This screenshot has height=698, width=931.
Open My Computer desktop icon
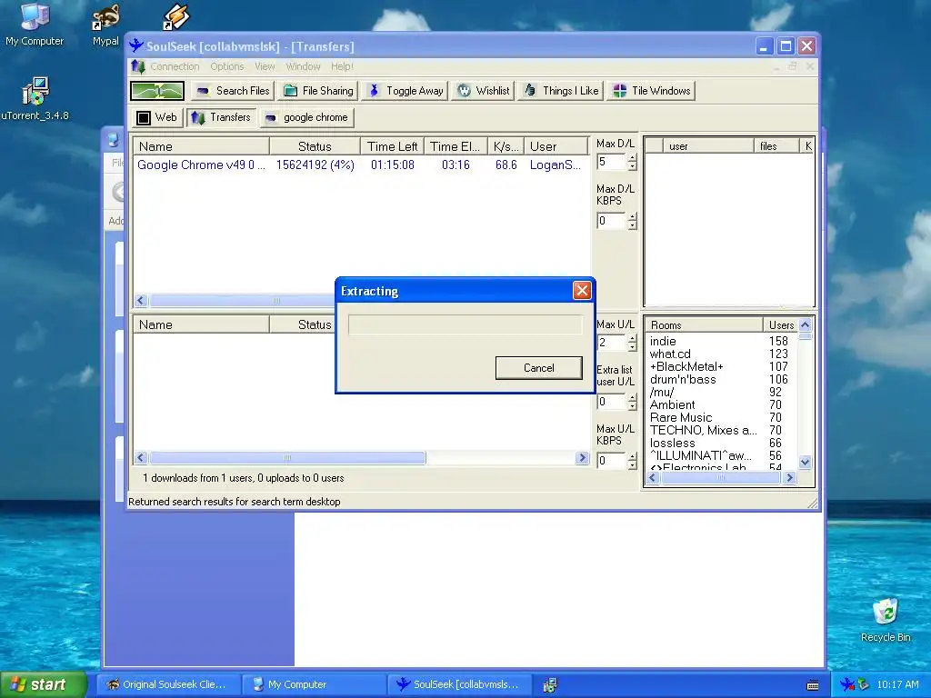pyautogui.click(x=35, y=25)
